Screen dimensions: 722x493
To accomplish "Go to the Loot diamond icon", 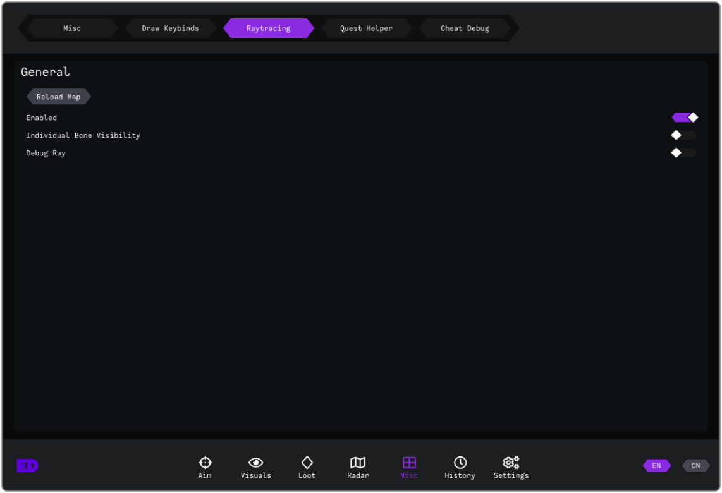I will click(x=307, y=468).
